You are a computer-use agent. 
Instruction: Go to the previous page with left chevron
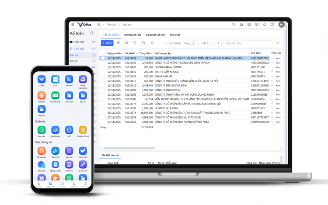[212, 43]
